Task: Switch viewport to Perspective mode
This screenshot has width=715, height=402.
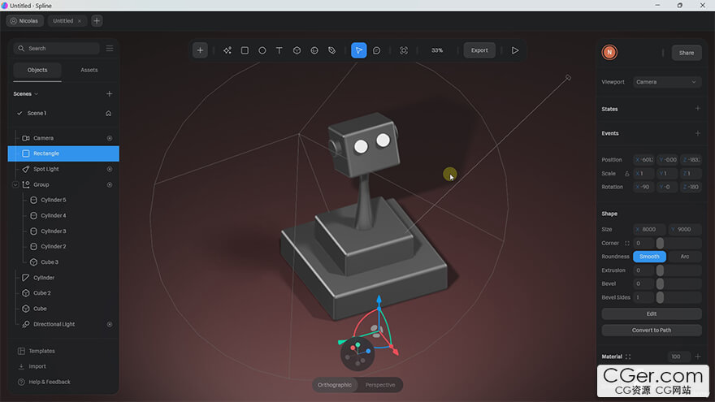Action: 380,385
